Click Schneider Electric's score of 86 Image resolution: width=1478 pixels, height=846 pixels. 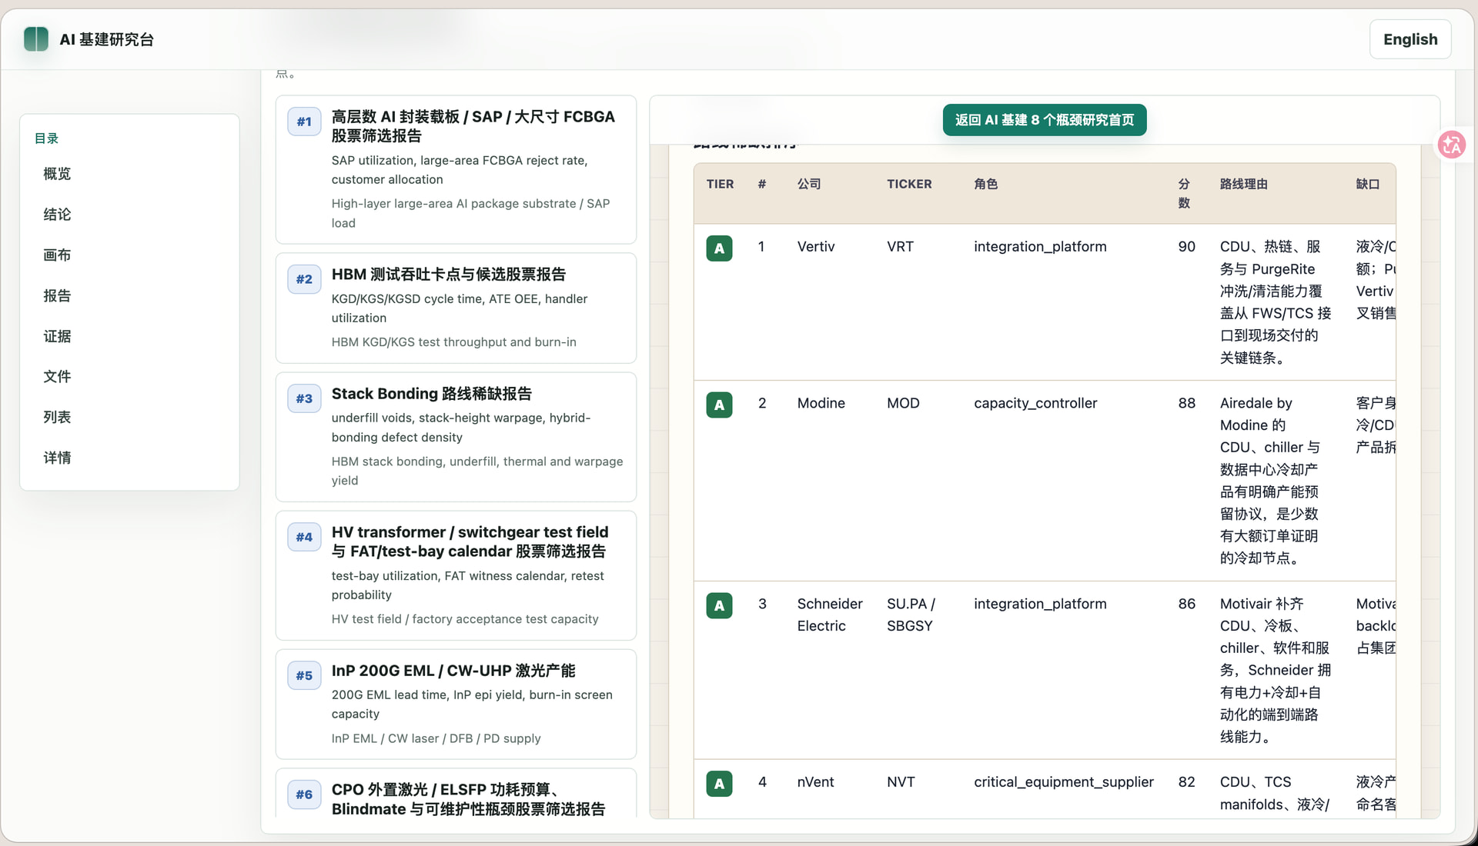tap(1186, 605)
